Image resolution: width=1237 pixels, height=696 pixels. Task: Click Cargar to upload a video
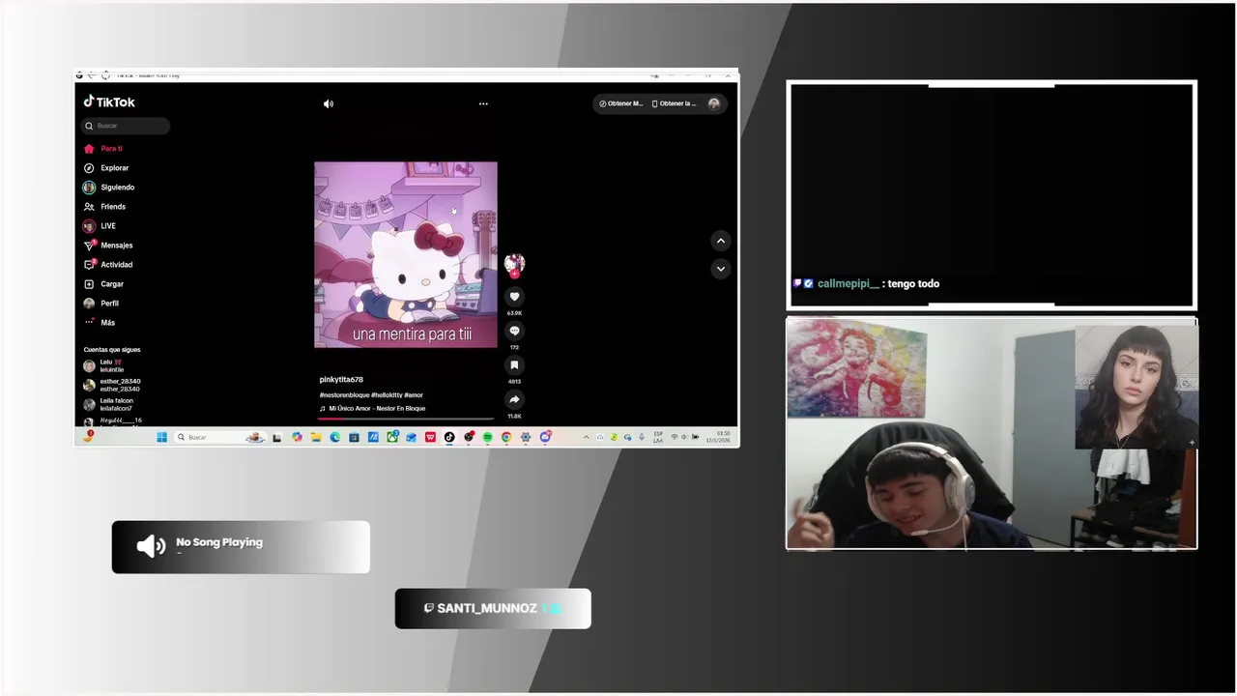pyautogui.click(x=104, y=284)
